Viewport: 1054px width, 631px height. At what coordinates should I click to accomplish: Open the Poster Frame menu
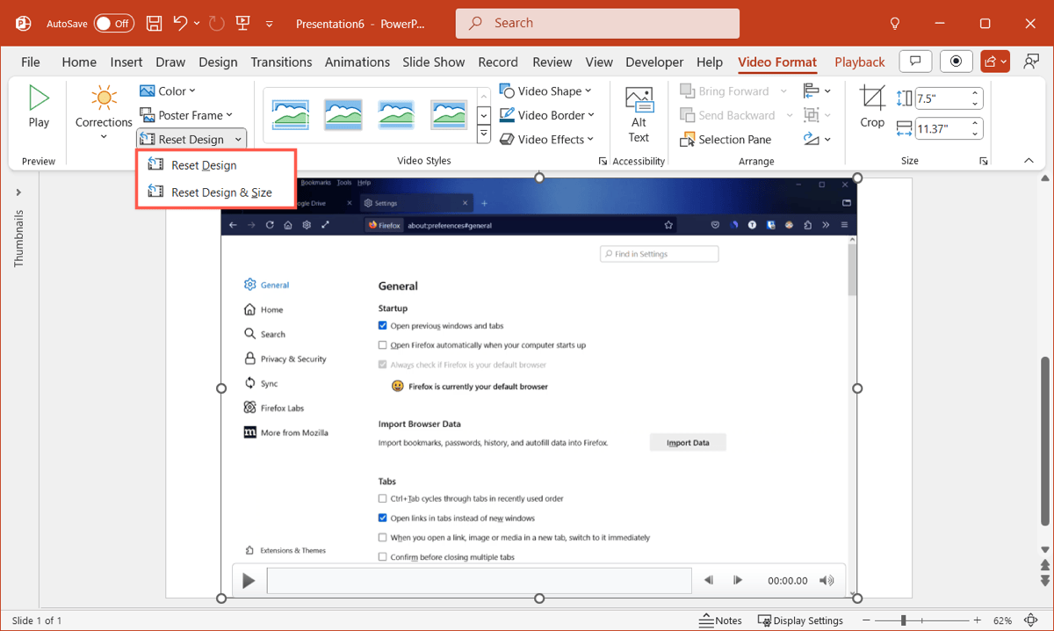click(x=186, y=115)
